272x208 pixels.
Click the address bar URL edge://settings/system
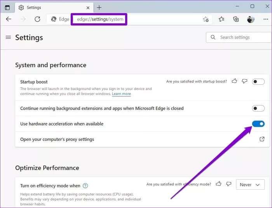(100, 19)
